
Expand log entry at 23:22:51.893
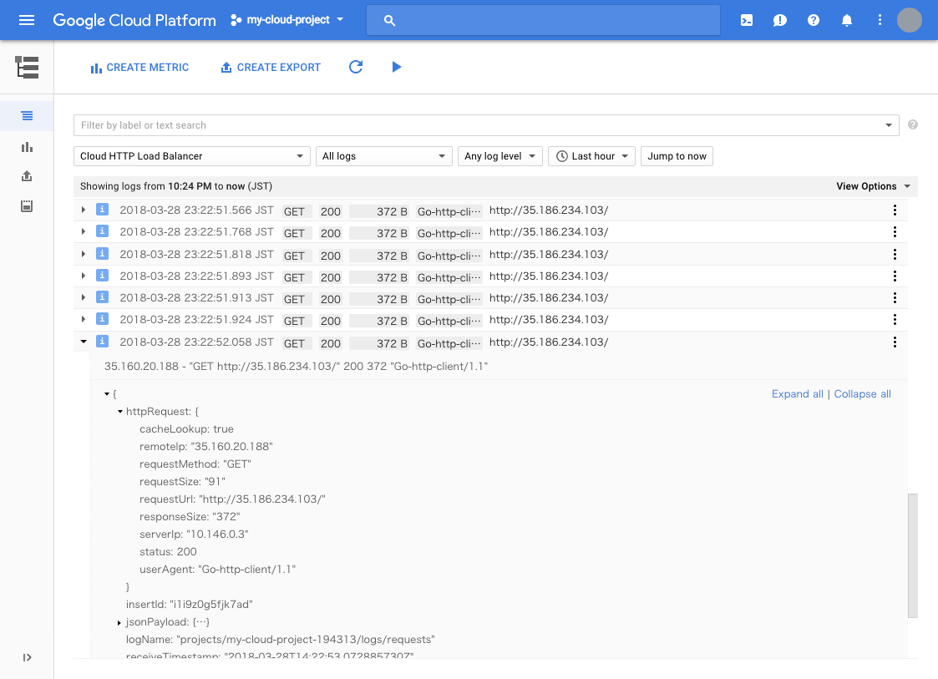coord(84,276)
